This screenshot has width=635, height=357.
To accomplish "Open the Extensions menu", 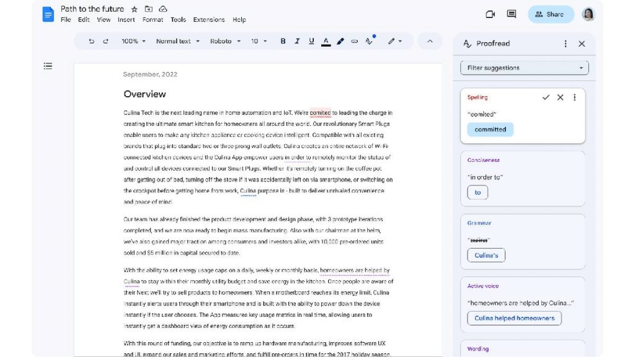I will pos(208,19).
